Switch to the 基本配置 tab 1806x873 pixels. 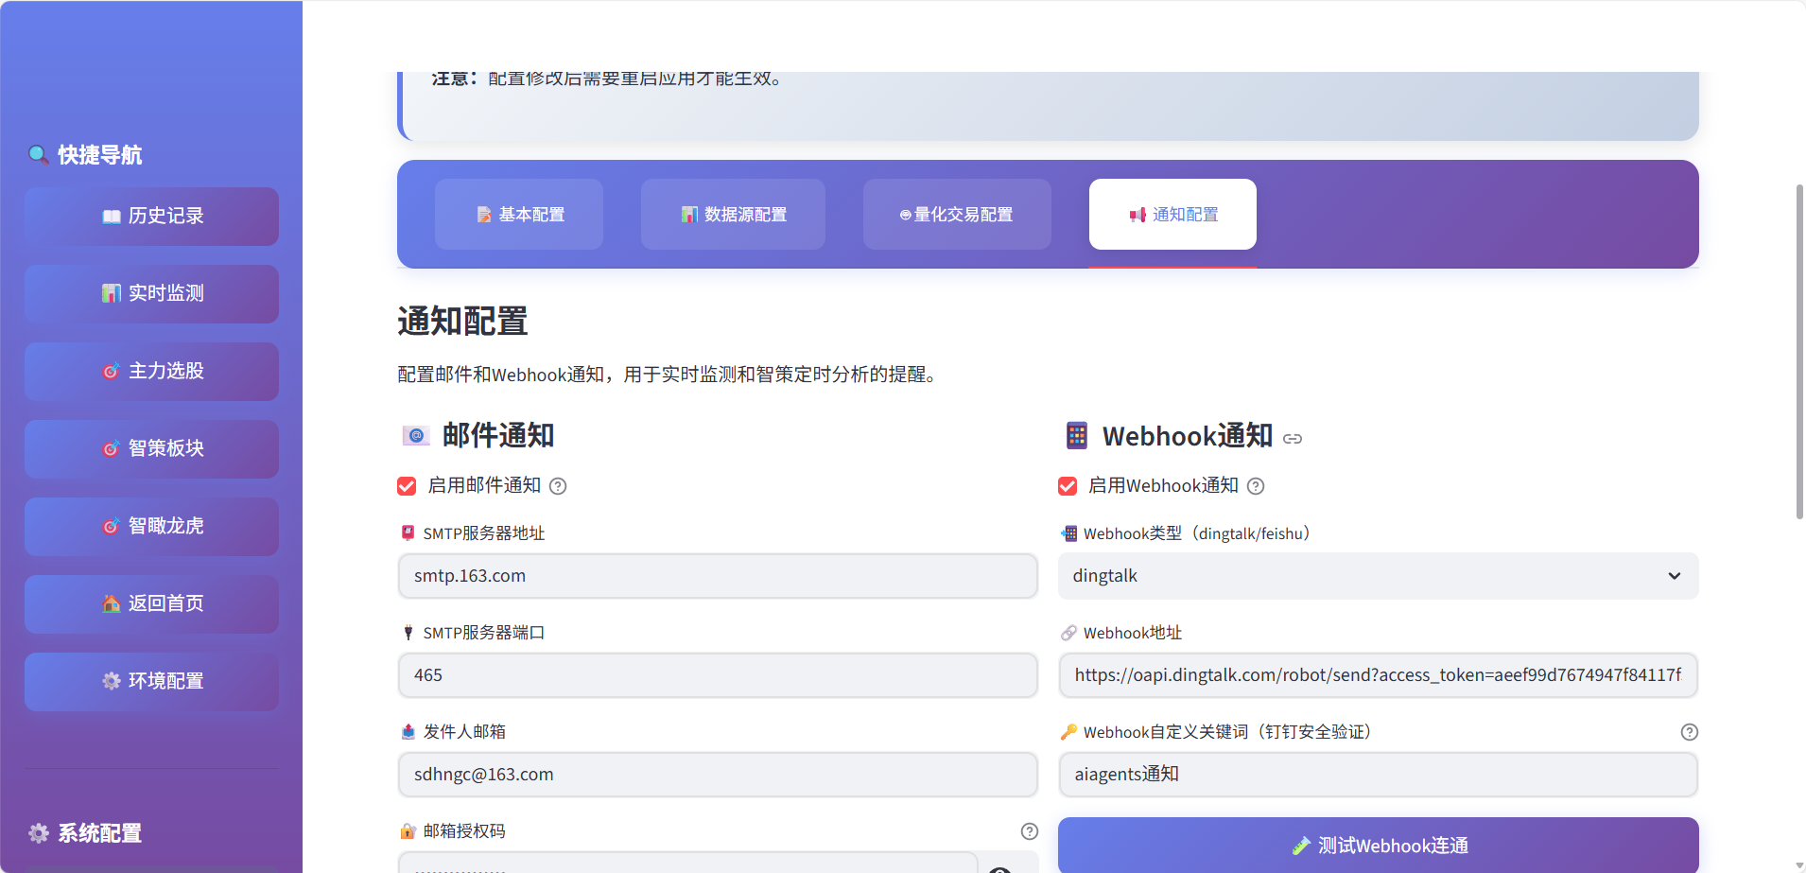[x=519, y=215]
